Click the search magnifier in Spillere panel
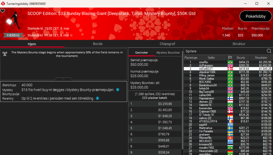 tap(269, 51)
